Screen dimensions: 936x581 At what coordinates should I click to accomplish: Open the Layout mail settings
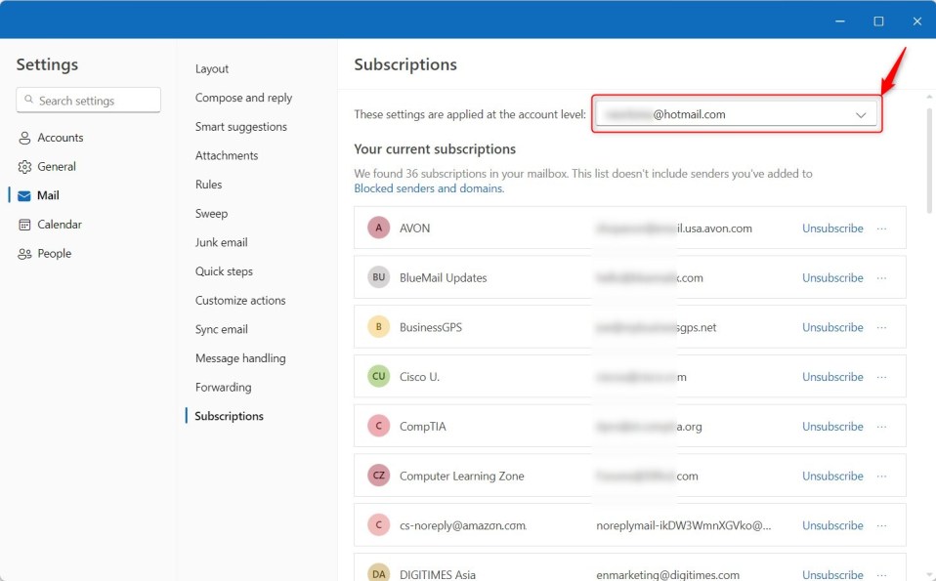(x=212, y=68)
